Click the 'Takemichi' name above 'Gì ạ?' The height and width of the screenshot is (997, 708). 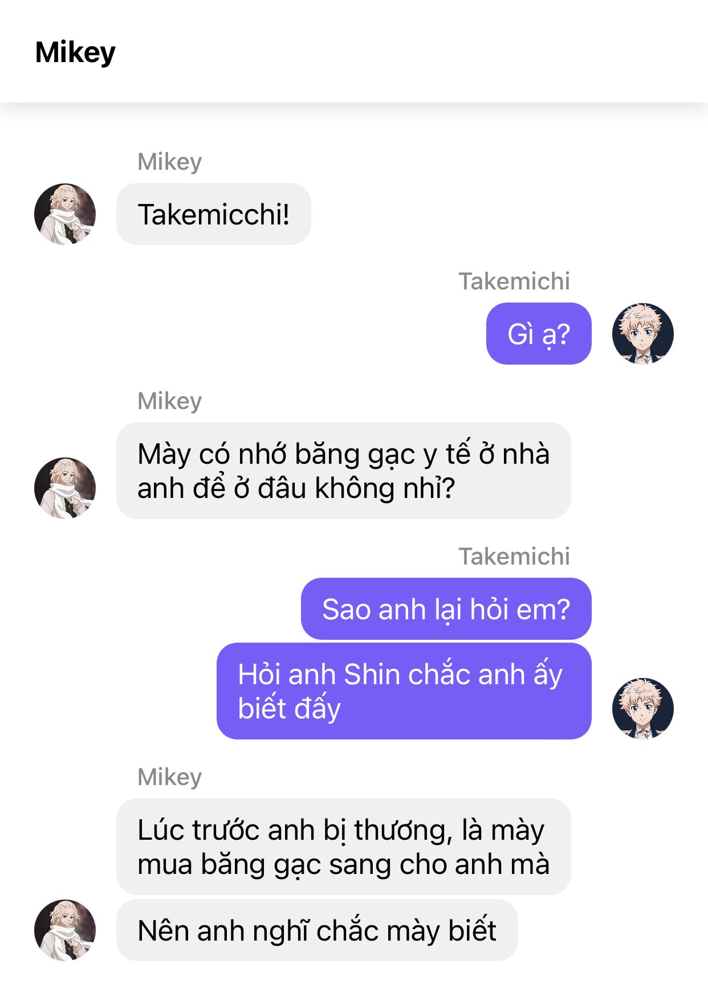pyautogui.click(x=514, y=281)
